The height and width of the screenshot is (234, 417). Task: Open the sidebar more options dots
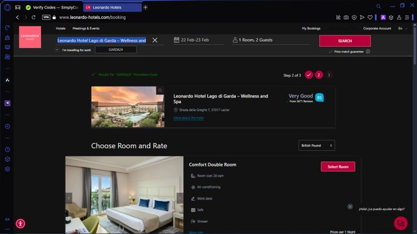(7, 229)
